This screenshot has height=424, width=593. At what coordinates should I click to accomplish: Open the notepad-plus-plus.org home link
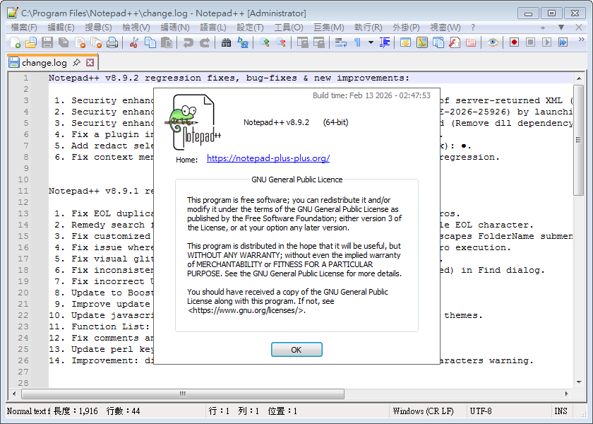click(268, 158)
